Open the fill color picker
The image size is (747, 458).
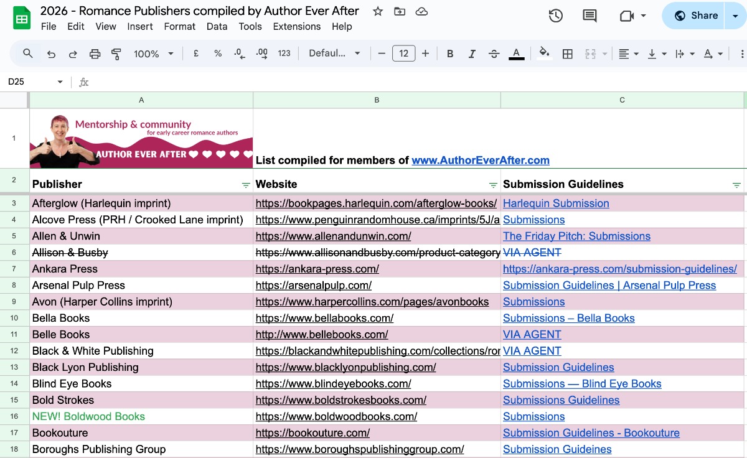[x=544, y=54]
